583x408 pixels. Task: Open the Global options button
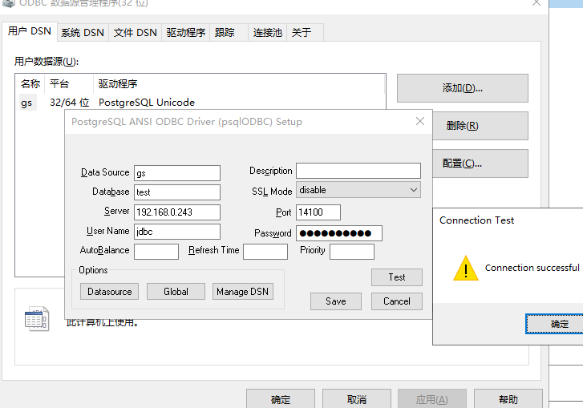pyautogui.click(x=176, y=292)
